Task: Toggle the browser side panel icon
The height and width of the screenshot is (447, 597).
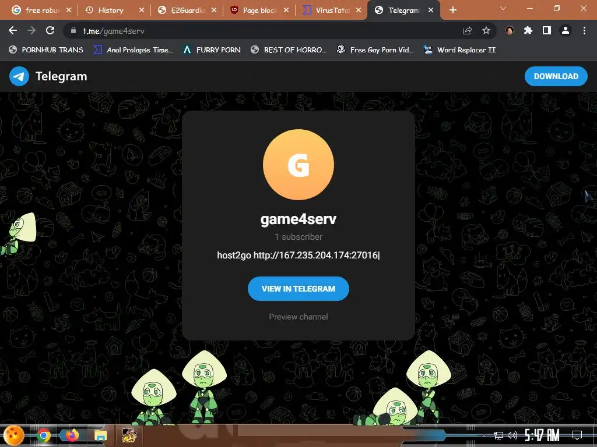Action: 547,31
